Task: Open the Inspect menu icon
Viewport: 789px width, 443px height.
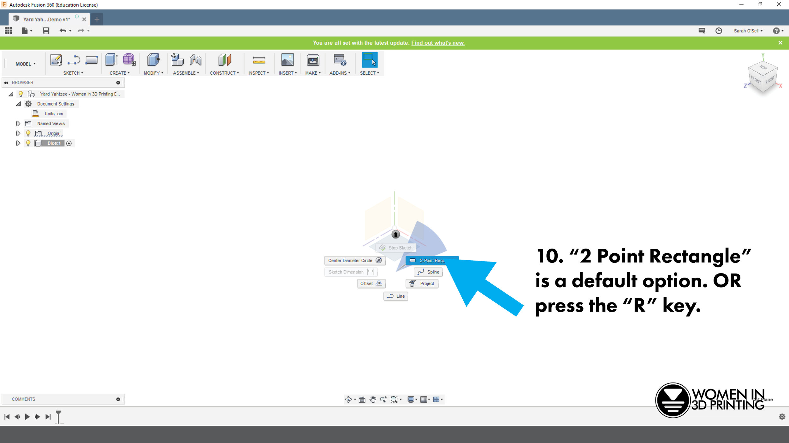Action: coord(258,60)
